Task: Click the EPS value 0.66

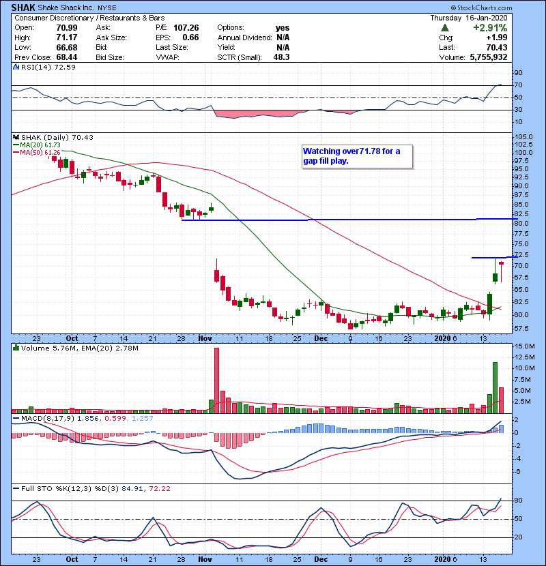Action: tap(190, 38)
